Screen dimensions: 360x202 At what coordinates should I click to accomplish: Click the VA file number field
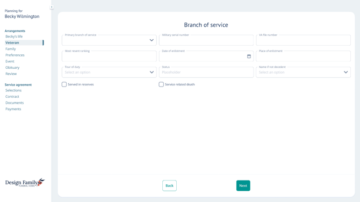303,40
